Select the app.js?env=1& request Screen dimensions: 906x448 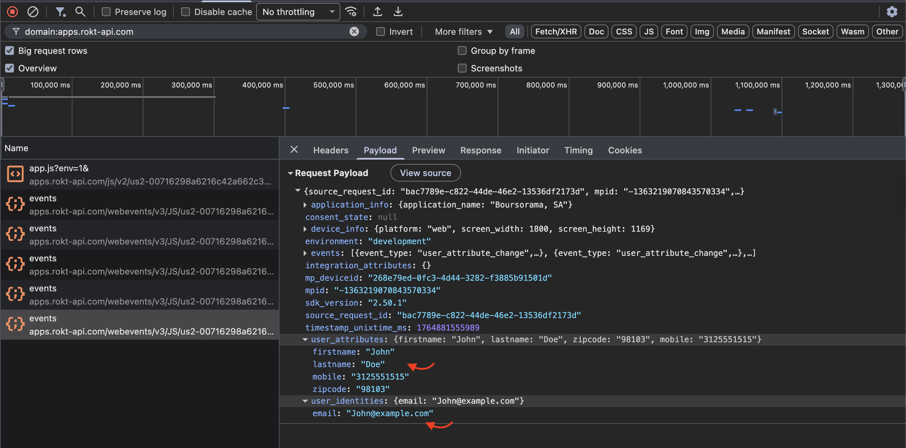click(x=110, y=174)
